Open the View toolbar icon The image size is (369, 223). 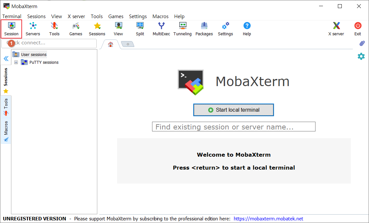[118, 29]
